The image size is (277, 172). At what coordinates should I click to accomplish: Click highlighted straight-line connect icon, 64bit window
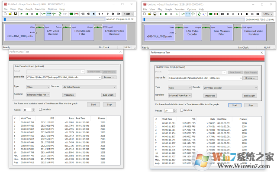(48, 14)
